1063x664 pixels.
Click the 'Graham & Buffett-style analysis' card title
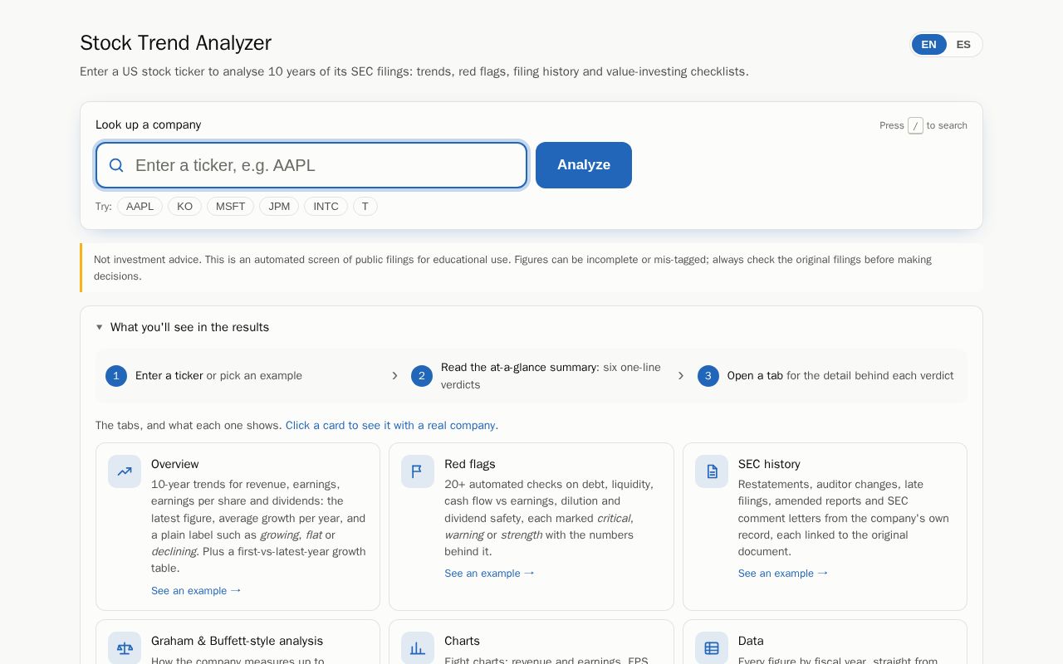(x=237, y=641)
